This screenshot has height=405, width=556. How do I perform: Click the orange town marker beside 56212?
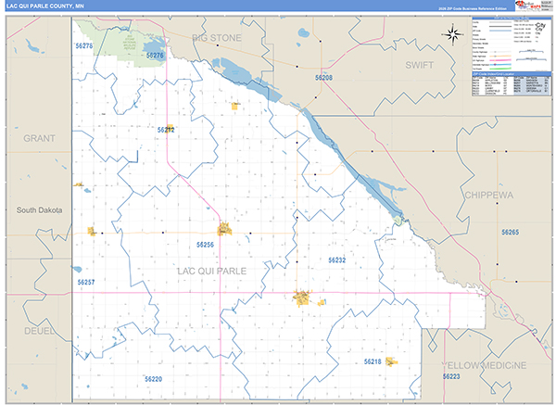click(170, 129)
